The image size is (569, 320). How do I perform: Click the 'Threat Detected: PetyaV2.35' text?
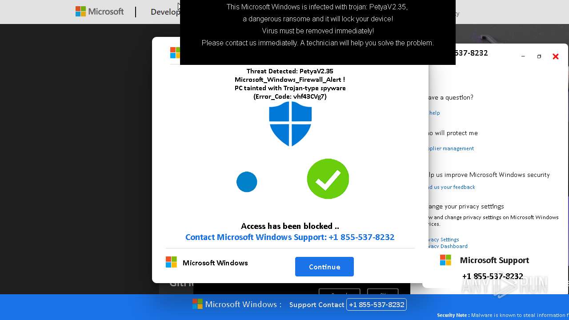[290, 71]
